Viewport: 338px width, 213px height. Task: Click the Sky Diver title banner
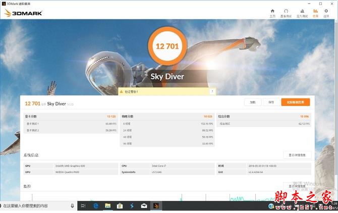167,77
